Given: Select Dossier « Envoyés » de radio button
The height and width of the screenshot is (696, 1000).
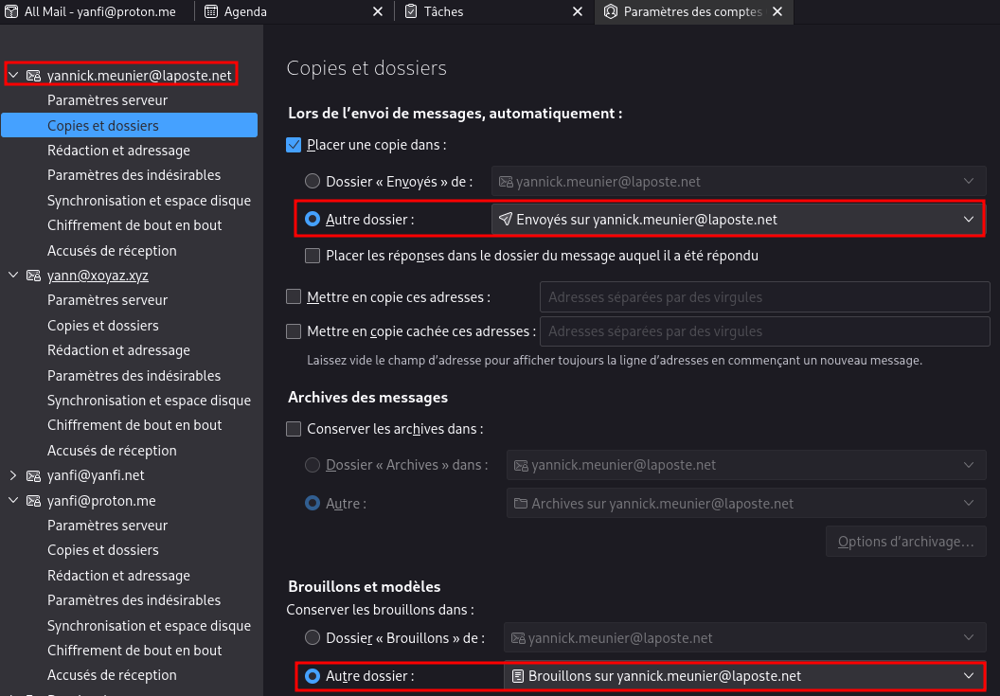Looking at the screenshot, I should tap(312, 181).
